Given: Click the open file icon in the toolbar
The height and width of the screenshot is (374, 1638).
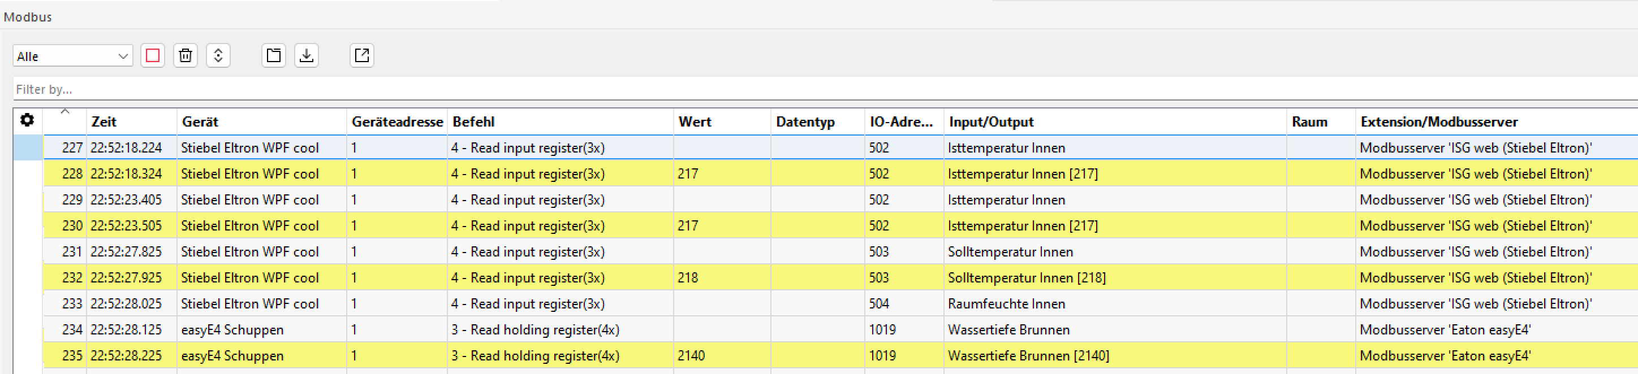Looking at the screenshot, I should pyautogui.click(x=273, y=56).
